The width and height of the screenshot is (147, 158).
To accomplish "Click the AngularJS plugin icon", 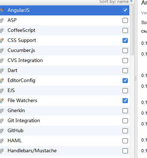I will point(2,10).
